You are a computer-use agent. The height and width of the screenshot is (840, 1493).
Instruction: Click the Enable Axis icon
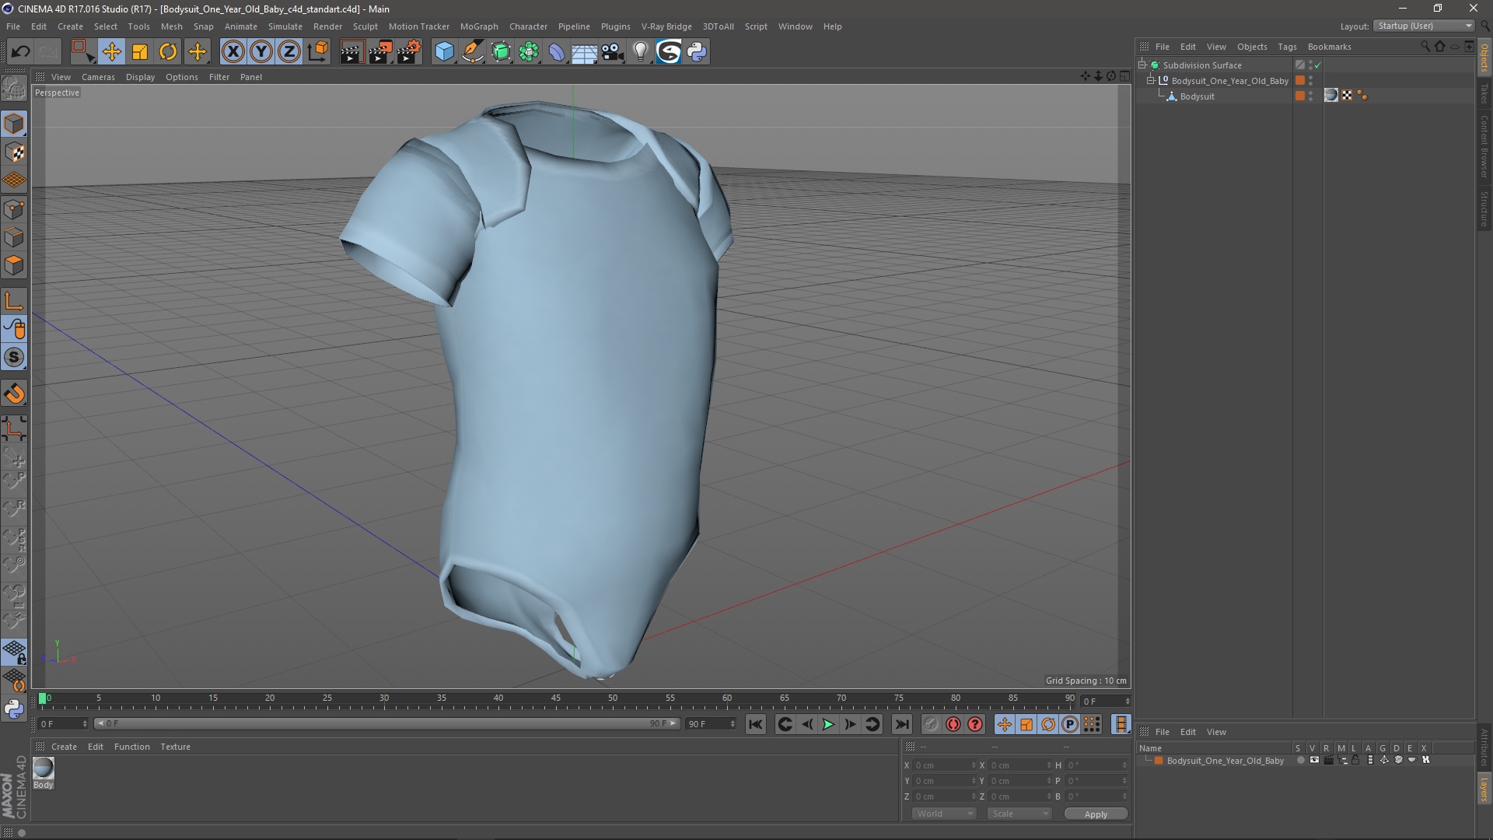click(14, 301)
